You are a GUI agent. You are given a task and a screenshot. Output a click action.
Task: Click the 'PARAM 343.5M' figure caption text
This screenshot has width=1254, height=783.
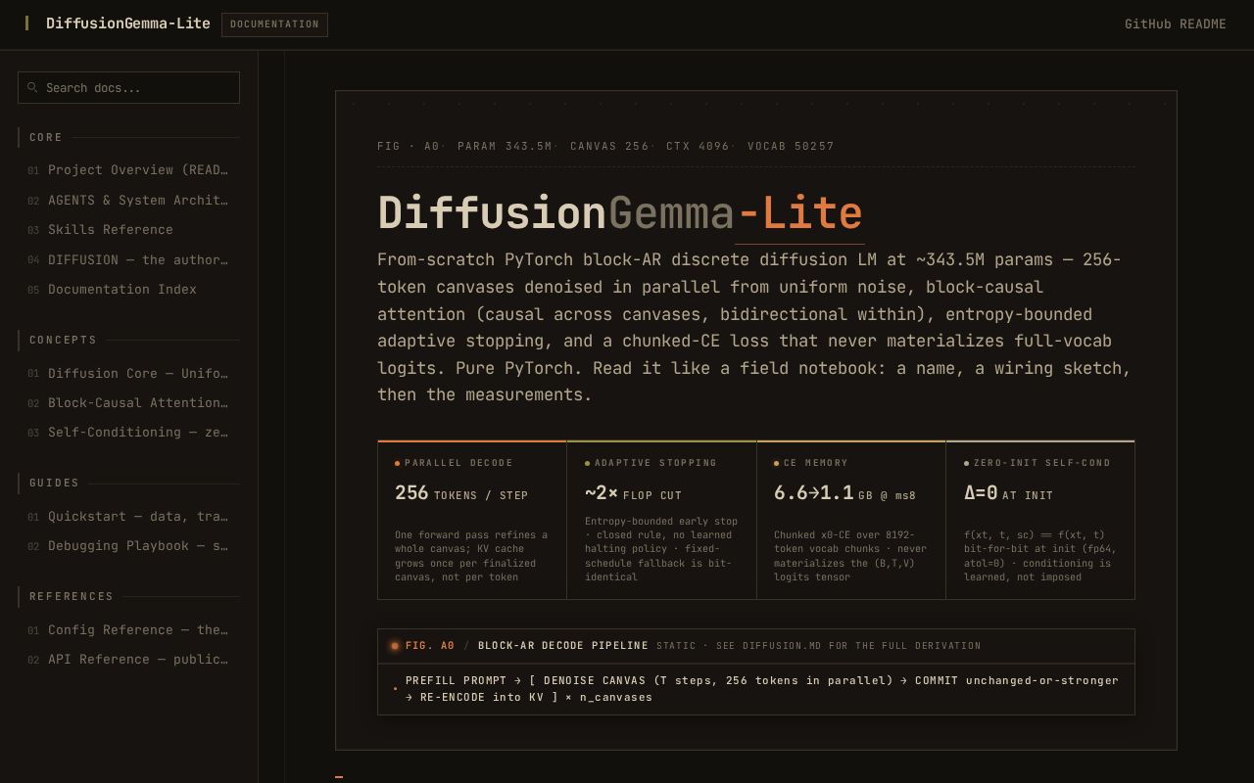[x=505, y=147]
